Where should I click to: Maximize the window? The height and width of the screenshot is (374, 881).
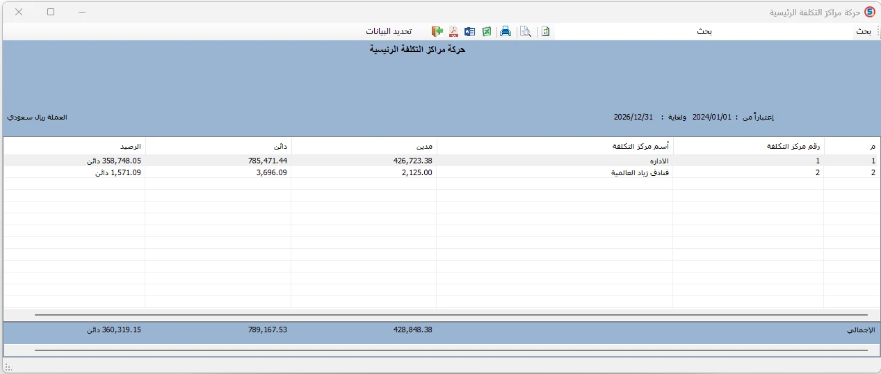click(x=51, y=13)
